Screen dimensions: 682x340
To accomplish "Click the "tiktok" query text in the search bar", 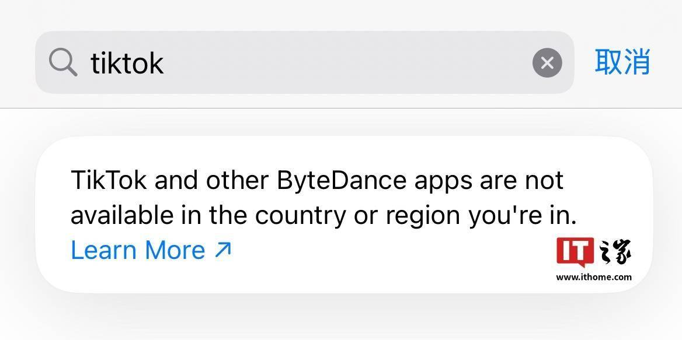I will point(127,62).
